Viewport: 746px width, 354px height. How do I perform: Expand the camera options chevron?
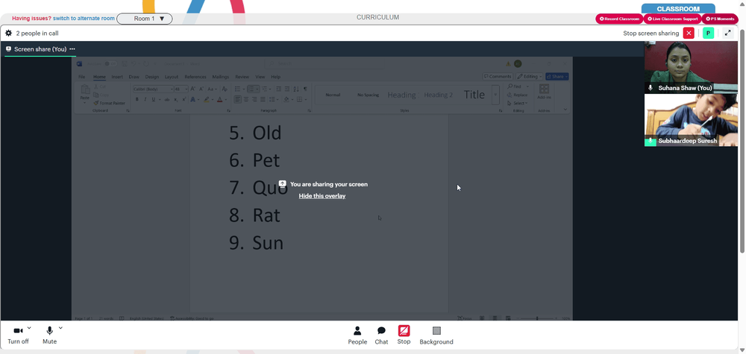tap(29, 328)
